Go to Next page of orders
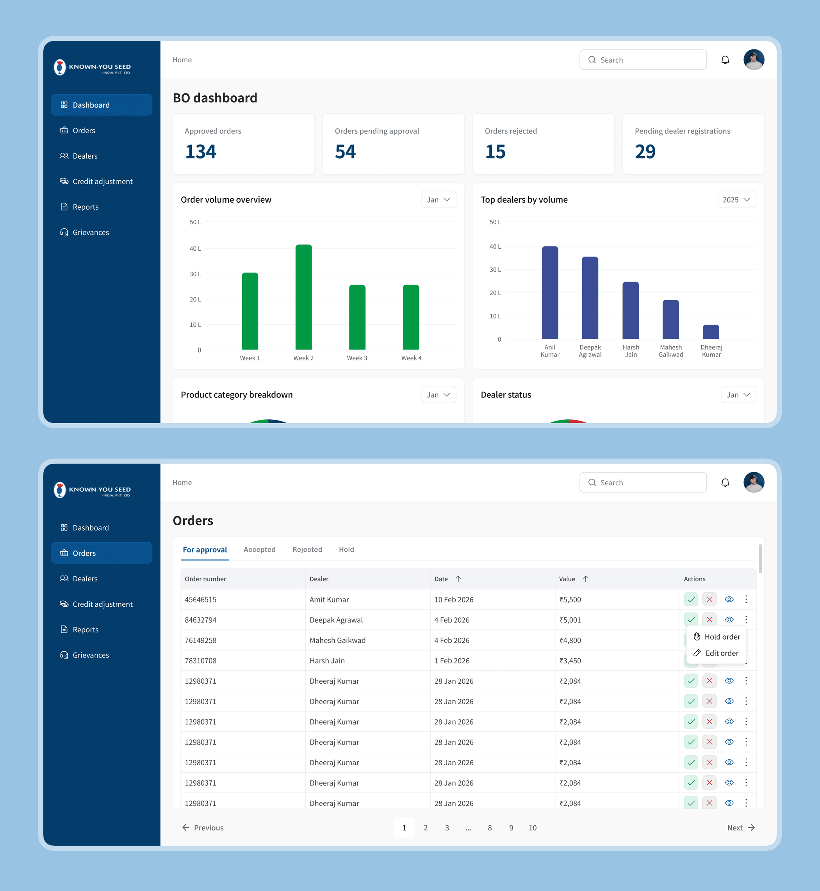This screenshot has width=820, height=891. pos(741,827)
